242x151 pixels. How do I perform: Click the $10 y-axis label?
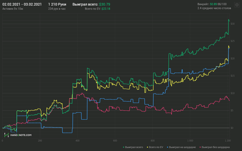coord(233,93)
